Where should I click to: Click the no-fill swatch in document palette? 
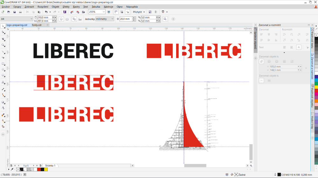18,169
